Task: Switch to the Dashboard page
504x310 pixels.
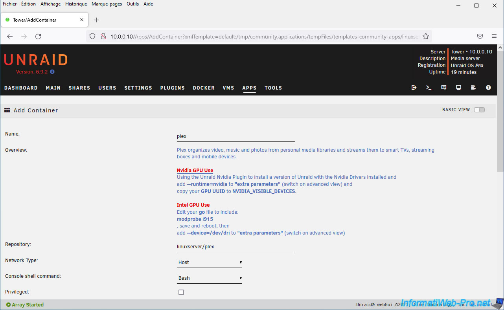Action: [21, 88]
